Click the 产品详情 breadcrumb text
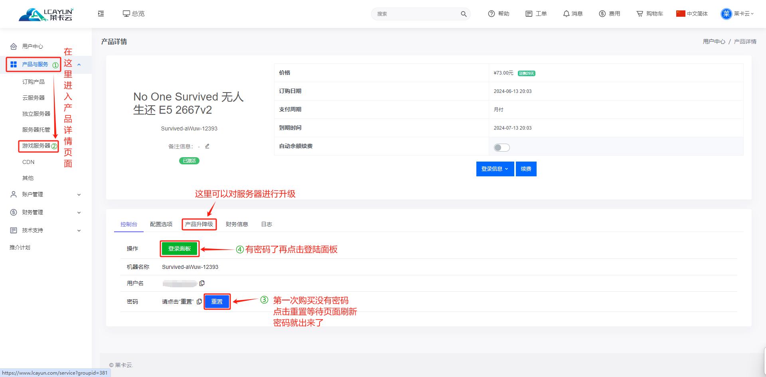This screenshot has height=377, width=766. click(745, 41)
